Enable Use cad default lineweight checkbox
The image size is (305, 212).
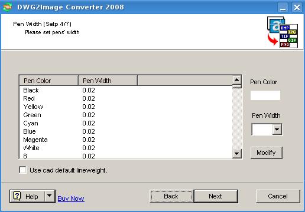click(23, 170)
